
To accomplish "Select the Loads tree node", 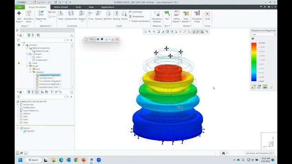I will click(35, 63).
